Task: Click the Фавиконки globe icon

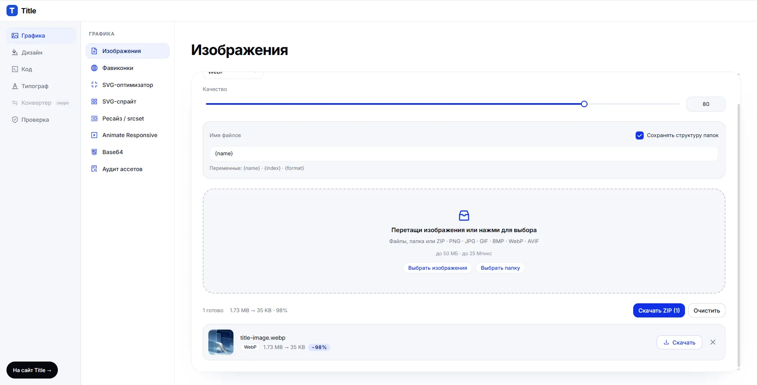Action: click(94, 68)
